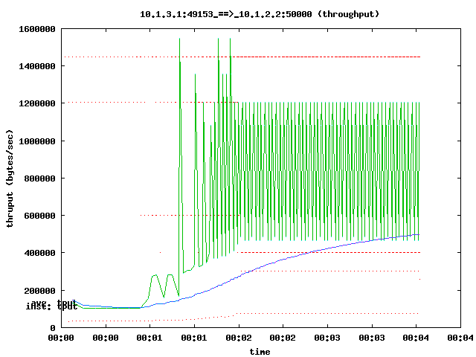Viewport: 476px width, 357px height.
Task: Click the right end of blue average curve
Action: pos(419,234)
